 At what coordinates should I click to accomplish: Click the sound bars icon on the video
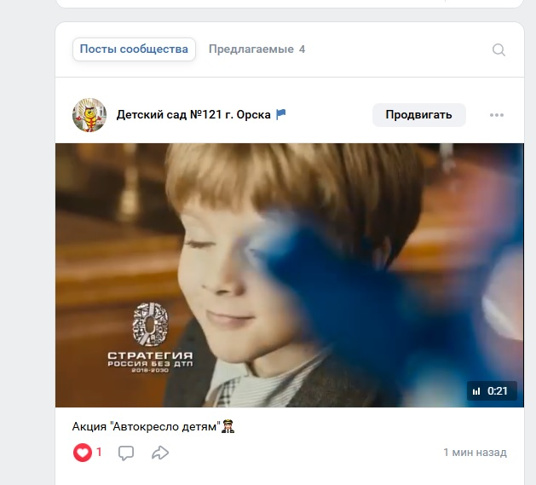[x=476, y=391]
